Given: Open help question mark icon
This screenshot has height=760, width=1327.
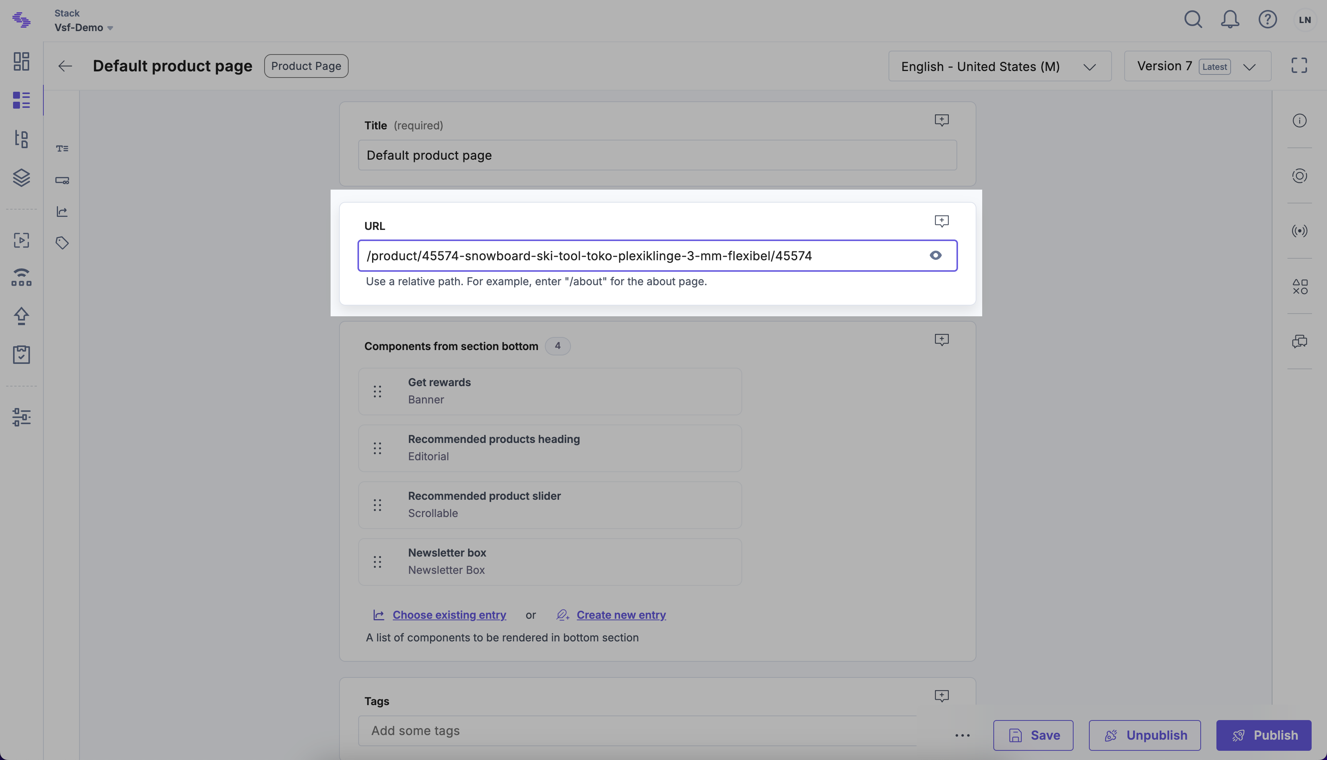Looking at the screenshot, I should [1267, 19].
